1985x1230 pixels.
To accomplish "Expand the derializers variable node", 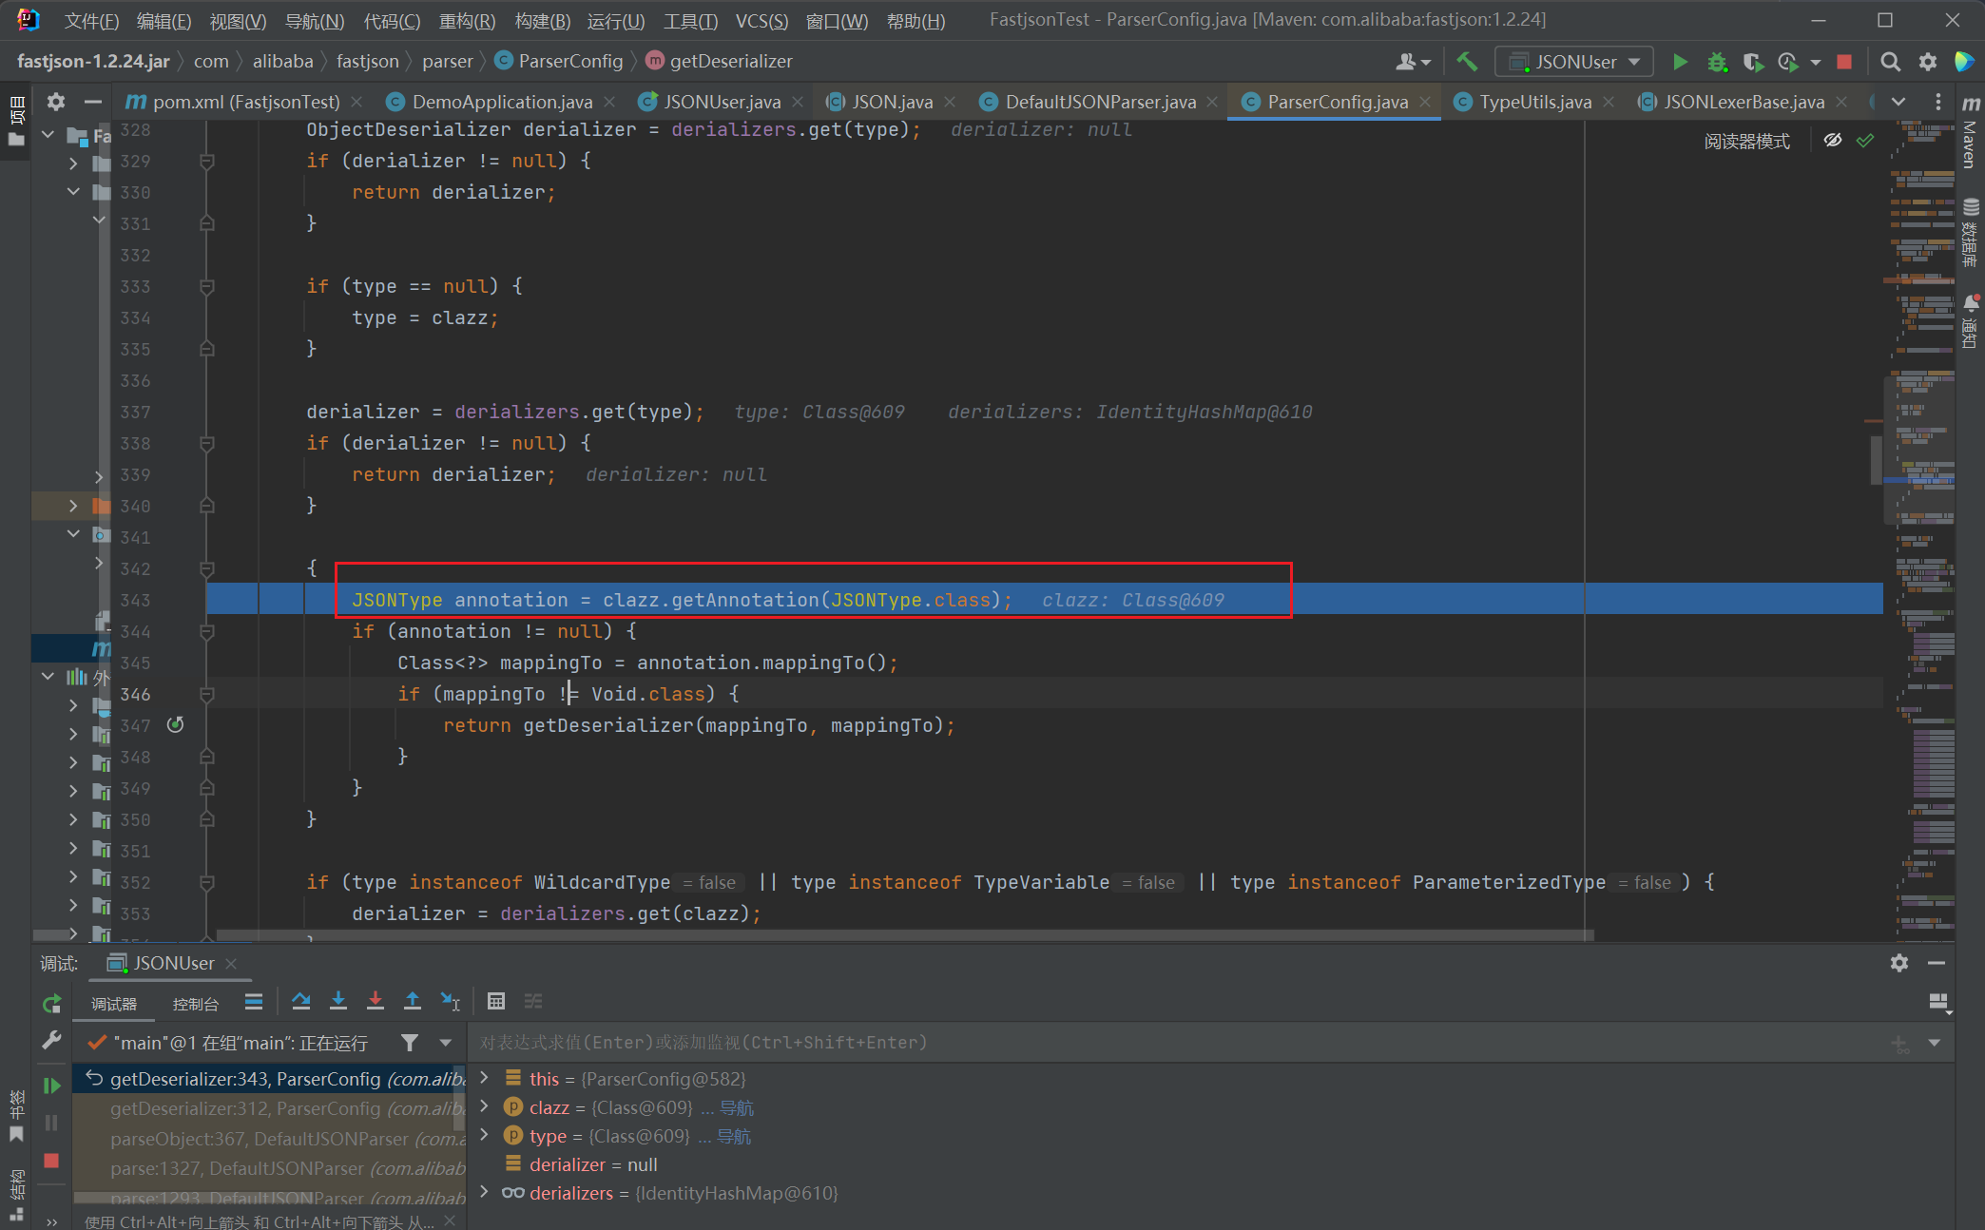I will click(484, 1192).
